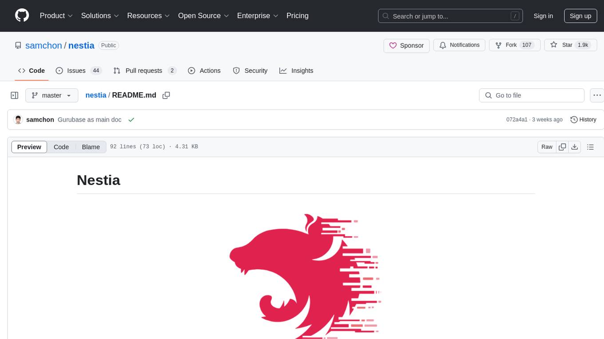
Task: Switch to the Code tab
Action: tap(32, 71)
